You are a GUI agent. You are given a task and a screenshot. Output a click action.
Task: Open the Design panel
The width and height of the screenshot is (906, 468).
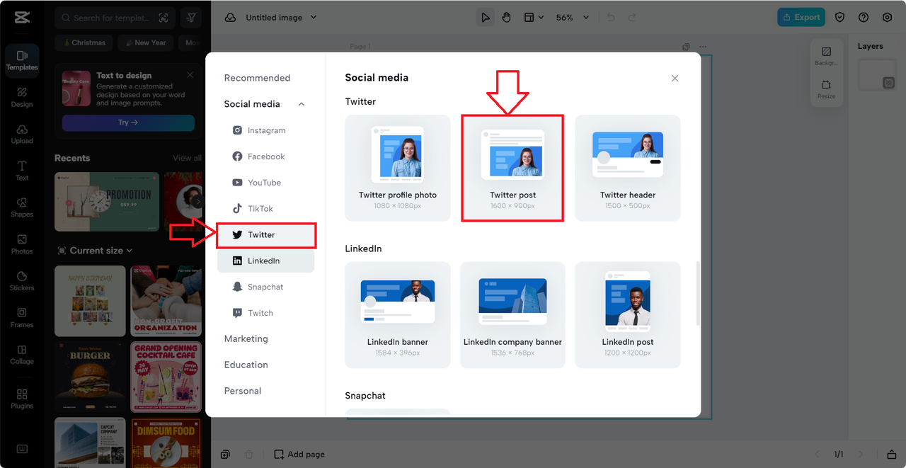pos(22,97)
